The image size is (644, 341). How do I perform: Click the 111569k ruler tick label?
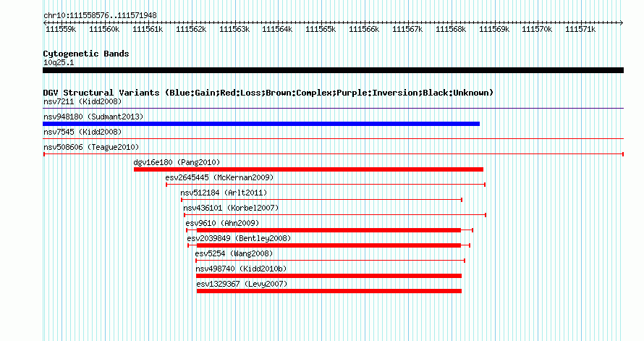point(494,29)
